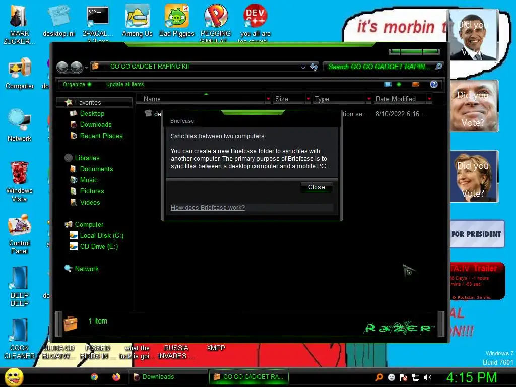Screen dimensions: 516x387
Task: Open the 'How does Briefcase work?' link
Action: pos(208,208)
